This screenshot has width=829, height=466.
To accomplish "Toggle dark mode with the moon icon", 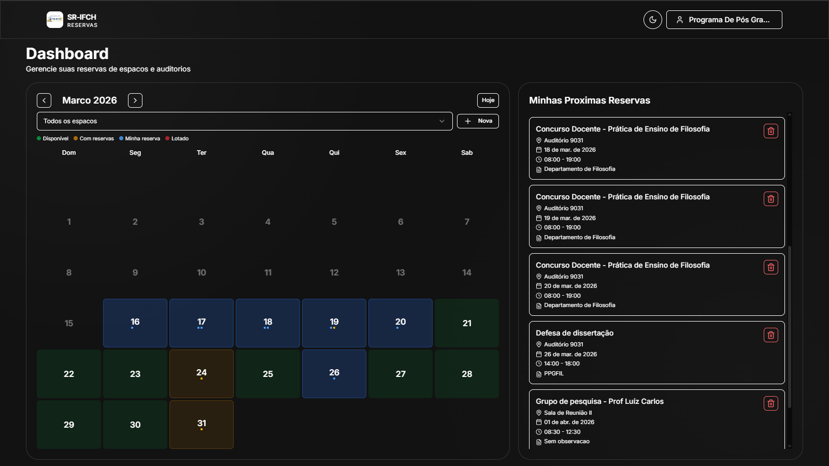I will click(652, 20).
